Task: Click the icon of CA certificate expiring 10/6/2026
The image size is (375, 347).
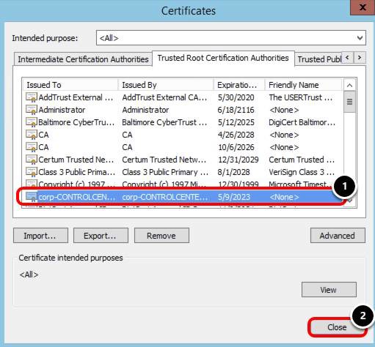Action: point(32,147)
